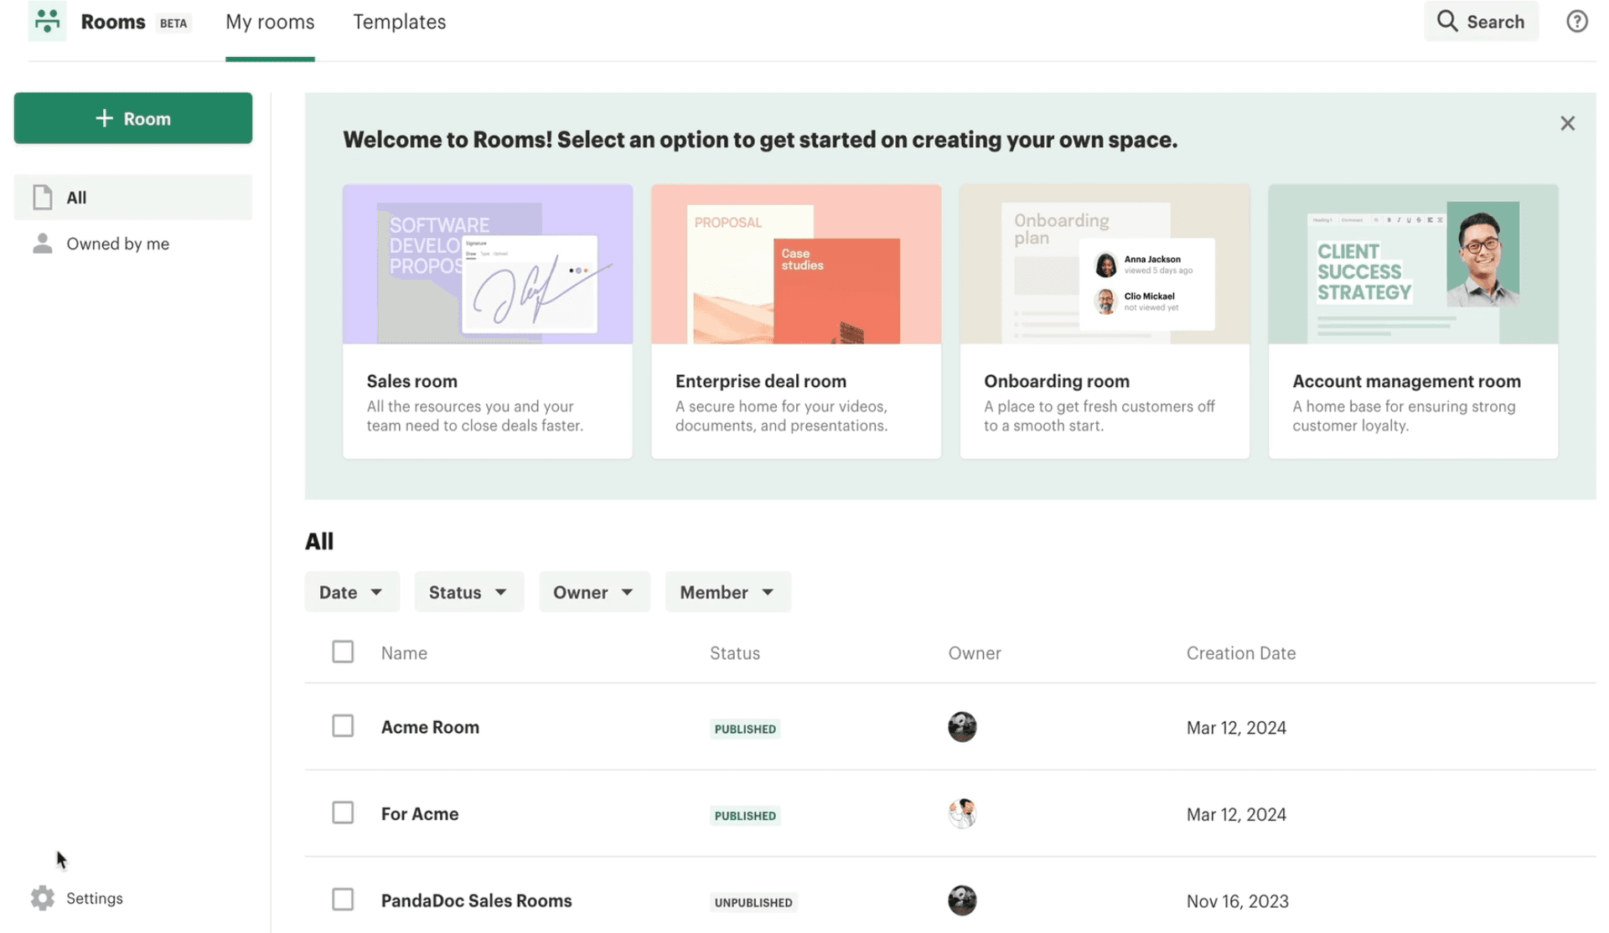Click the For Acme owner avatar
Image resolution: width=1609 pixels, height=933 pixels.
(x=961, y=813)
